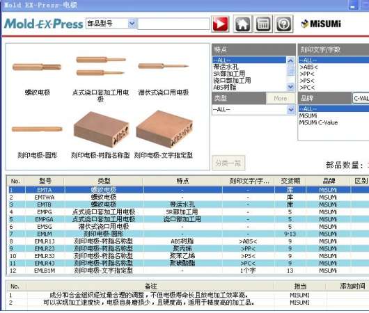Select remark row 2 about 加工速度快
Viewport: 369px width, 313px height.
pyautogui.click(x=188, y=302)
